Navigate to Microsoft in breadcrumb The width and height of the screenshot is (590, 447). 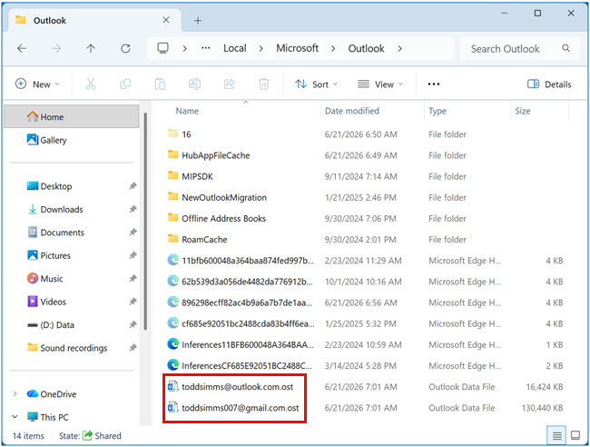click(297, 48)
